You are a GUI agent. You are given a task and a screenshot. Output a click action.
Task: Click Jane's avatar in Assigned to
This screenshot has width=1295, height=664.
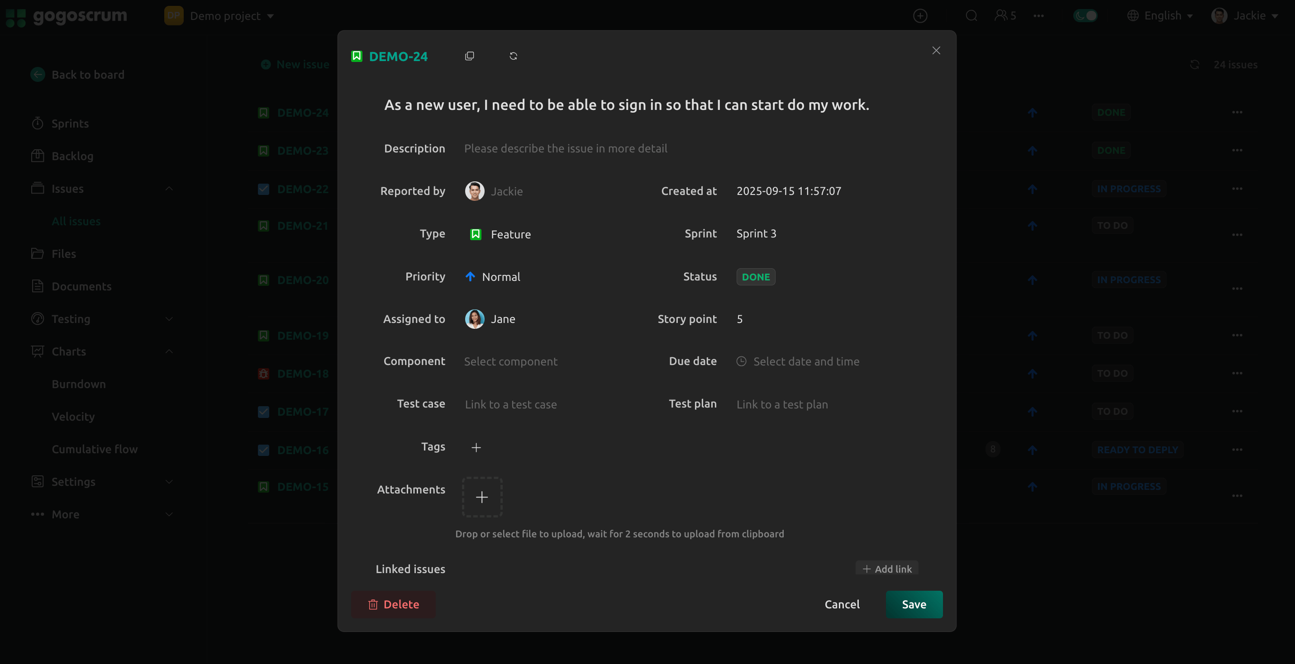click(475, 319)
